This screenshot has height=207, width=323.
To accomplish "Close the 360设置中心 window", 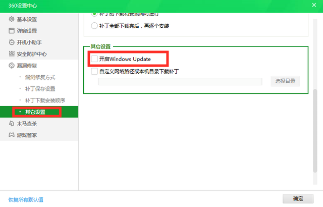I will pyautogui.click(x=314, y=5).
